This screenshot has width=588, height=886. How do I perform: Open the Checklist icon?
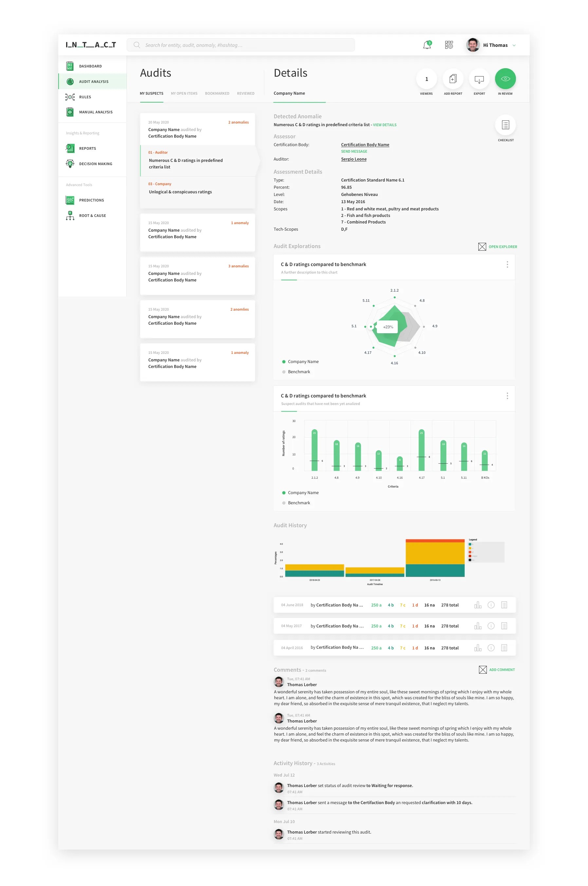point(505,125)
